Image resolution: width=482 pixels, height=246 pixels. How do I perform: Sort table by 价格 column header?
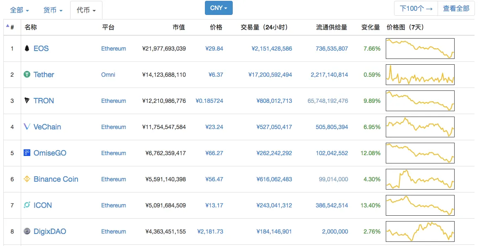pos(216,27)
